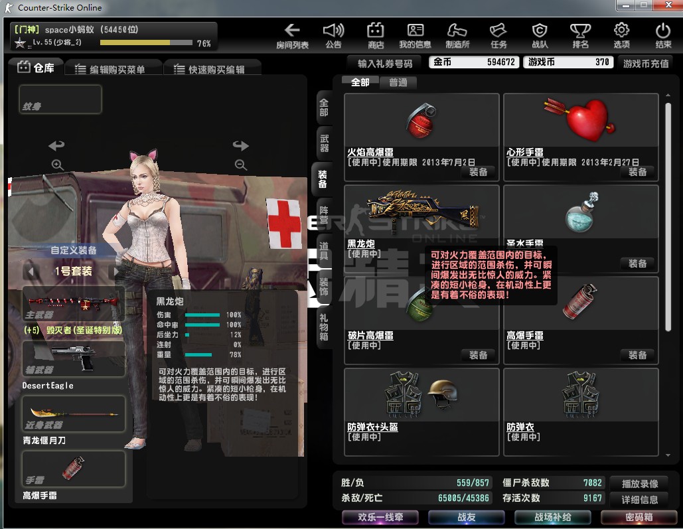Click the 游戏币 game coin balance field
Image resolution: width=683 pixels, height=529 pixels.
point(568,62)
